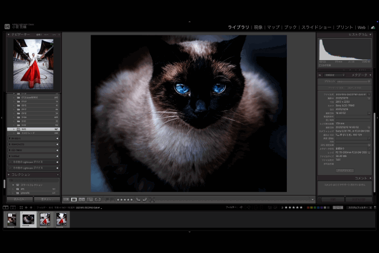The image size is (379, 253).
Task: Switch to the スライドショー module
Action: [316, 27]
